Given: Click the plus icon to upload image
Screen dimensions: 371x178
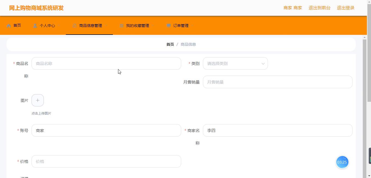Looking at the screenshot, I should (38, 100).
